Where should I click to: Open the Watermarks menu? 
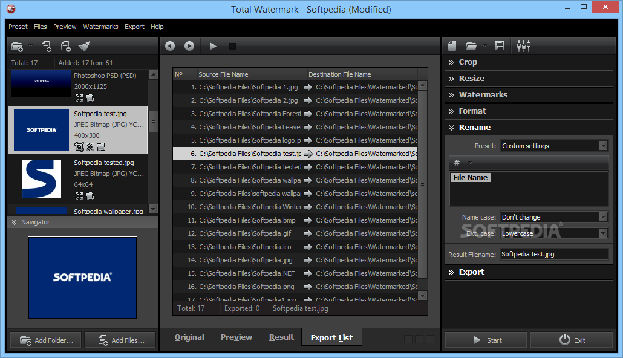100,27
